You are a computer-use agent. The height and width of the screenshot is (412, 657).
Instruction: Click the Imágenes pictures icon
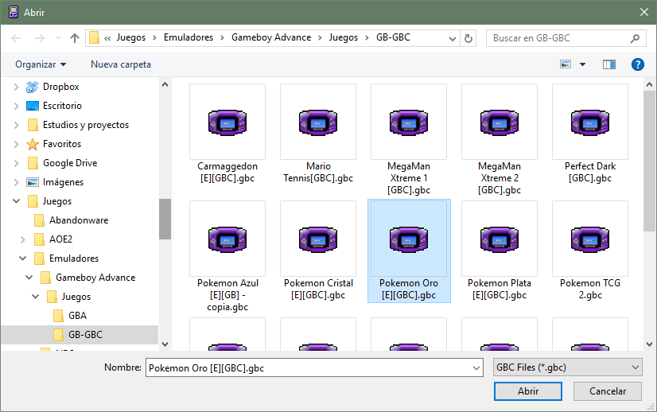33,182
